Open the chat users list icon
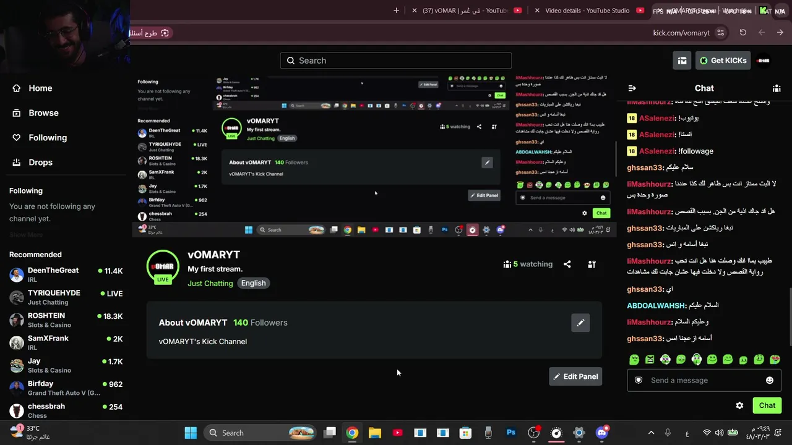The height and width of the screenshot is (445, 792). click(777, 88)
